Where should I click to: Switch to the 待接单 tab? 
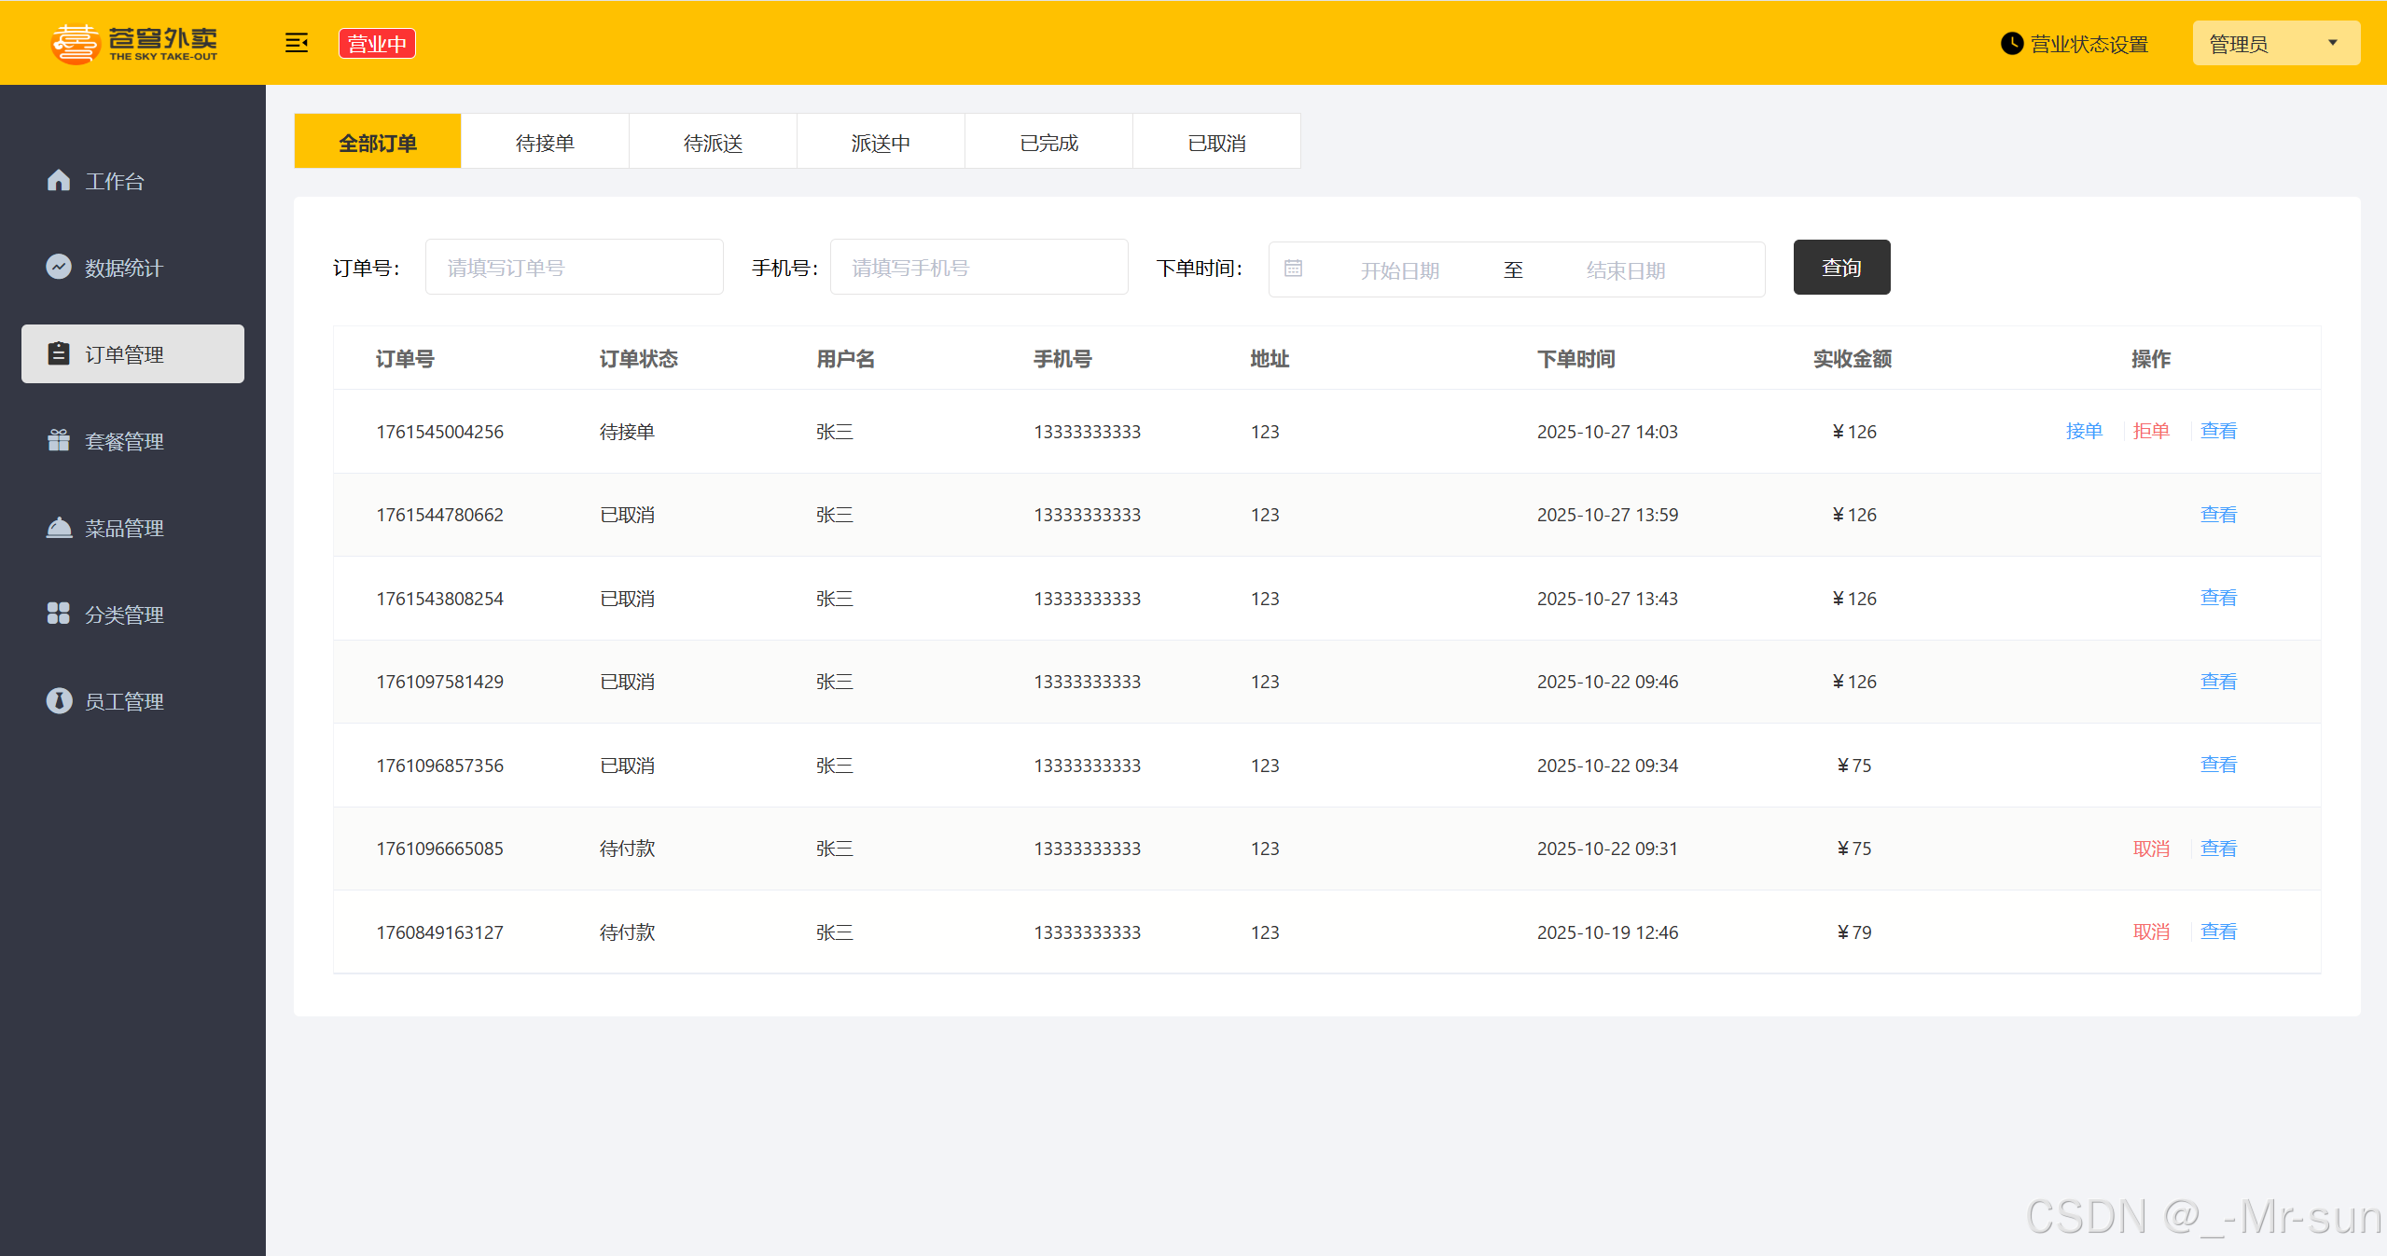click(545, 143)
